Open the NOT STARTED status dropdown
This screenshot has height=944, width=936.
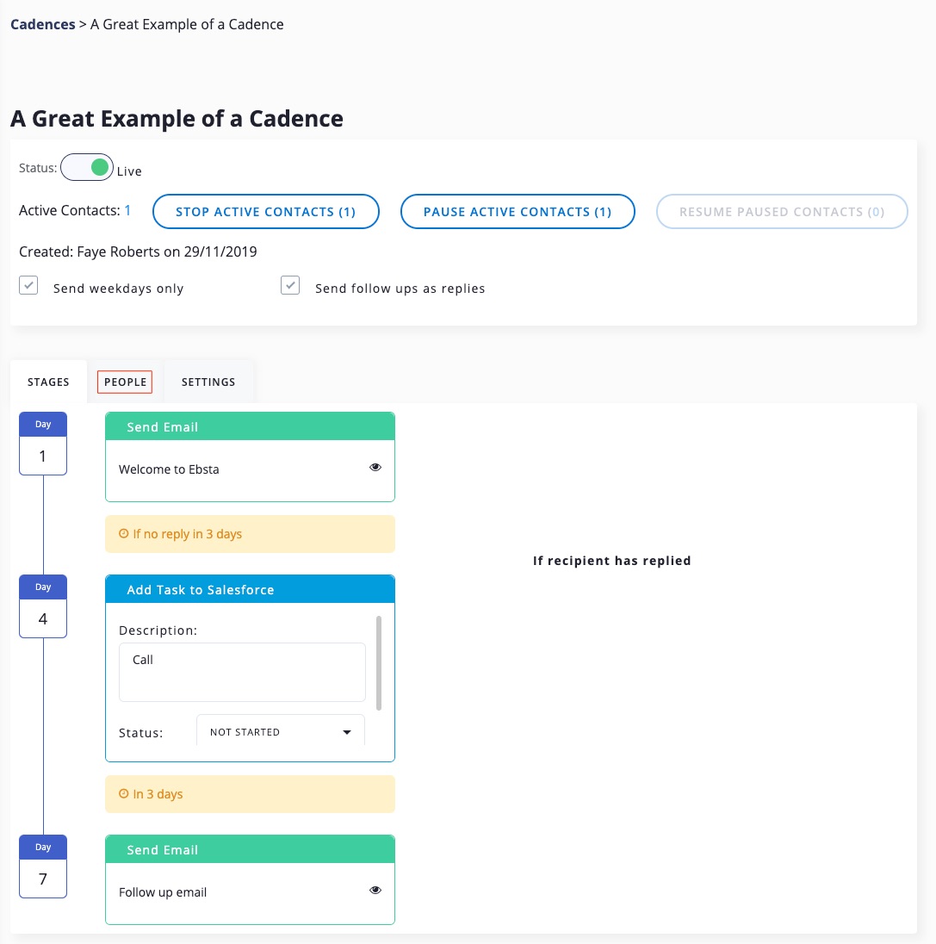coord(281,732)
